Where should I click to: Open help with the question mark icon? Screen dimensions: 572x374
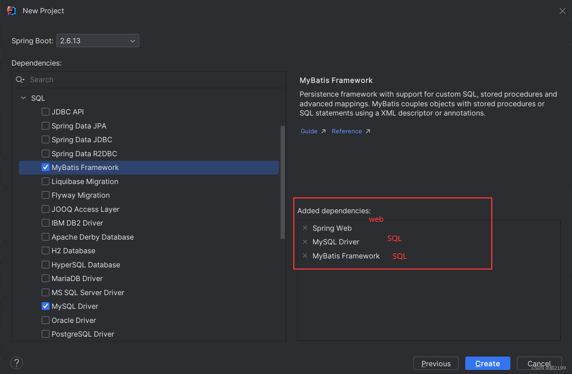tap(17, 363)
